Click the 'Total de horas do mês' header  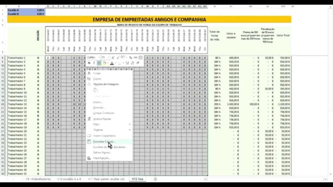(x=215, y=35)
